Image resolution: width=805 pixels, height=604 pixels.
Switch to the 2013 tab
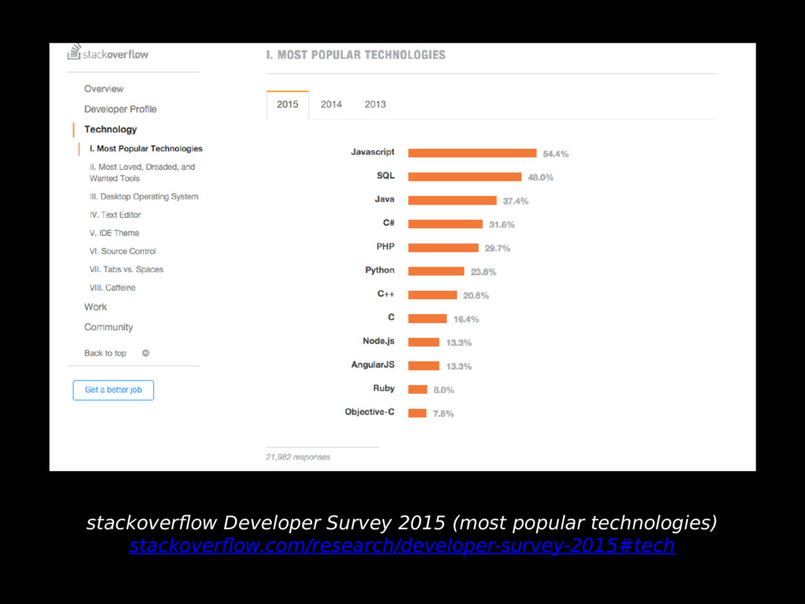(x=375, y=105)
